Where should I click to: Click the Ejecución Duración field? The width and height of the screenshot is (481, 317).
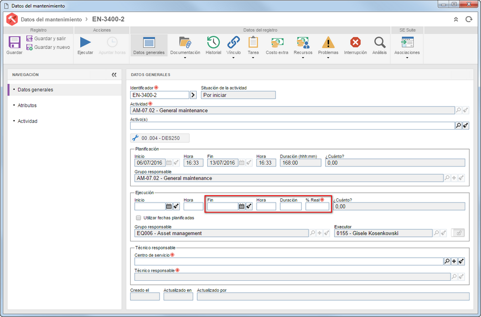pyautogui.click(x=291, y=207)
